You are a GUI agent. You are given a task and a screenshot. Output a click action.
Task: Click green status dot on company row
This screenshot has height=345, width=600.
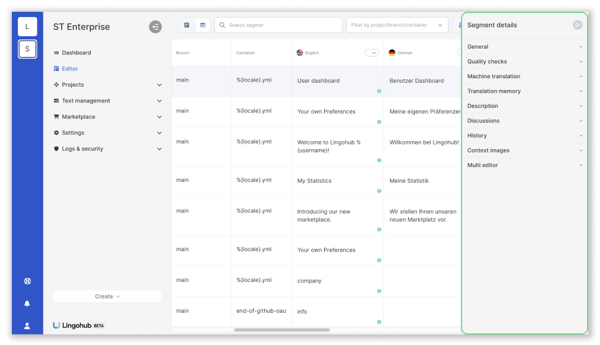point(379,291)
